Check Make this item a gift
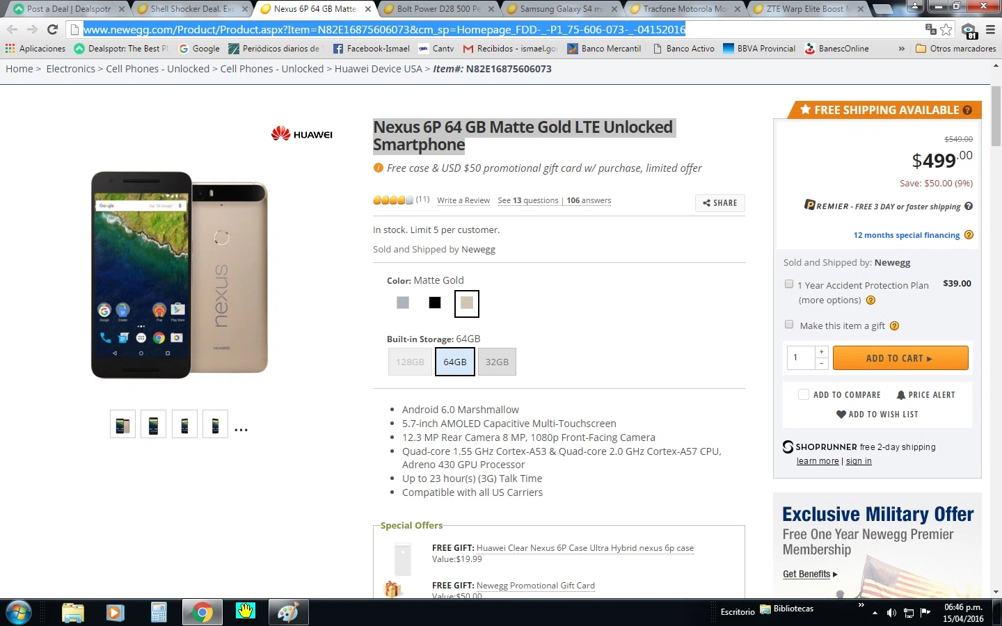The width and height of the screenshot is (1002, 626). point(788,324)
